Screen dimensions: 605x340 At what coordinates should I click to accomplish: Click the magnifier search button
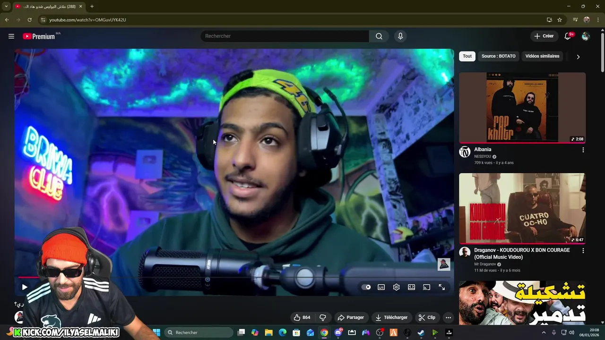tap(379, 36)
